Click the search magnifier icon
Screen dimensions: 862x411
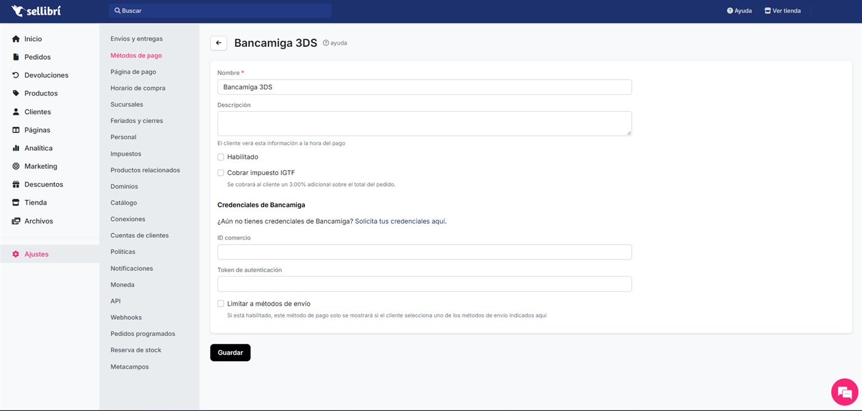point(118,10)
